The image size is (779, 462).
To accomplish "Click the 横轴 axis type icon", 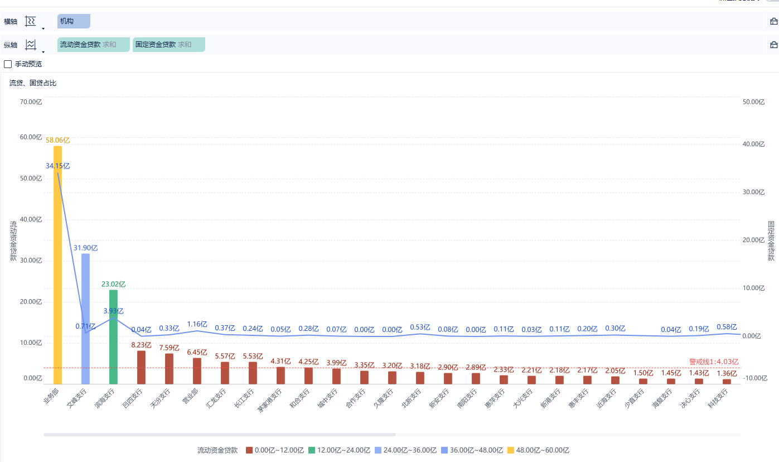I will pyautogui.click(x=31, y=22).
